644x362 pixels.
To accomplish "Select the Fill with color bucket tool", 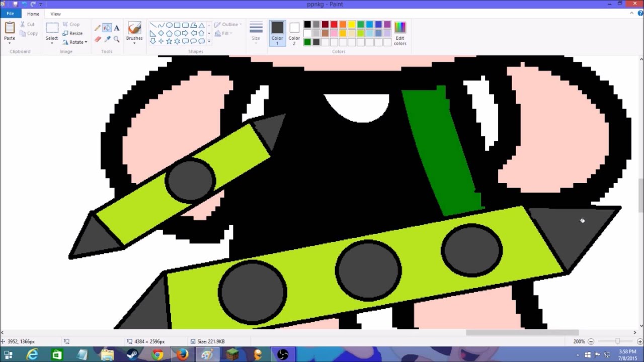I will click(x=107, y=28).
